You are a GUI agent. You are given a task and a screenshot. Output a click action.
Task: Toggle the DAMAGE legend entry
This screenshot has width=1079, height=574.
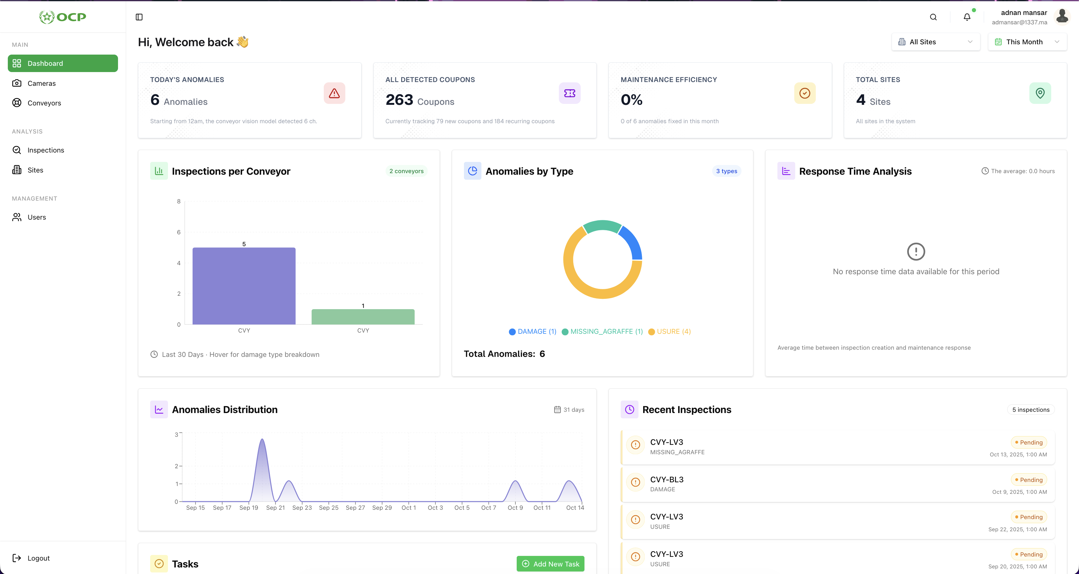(x=532, y=332)
